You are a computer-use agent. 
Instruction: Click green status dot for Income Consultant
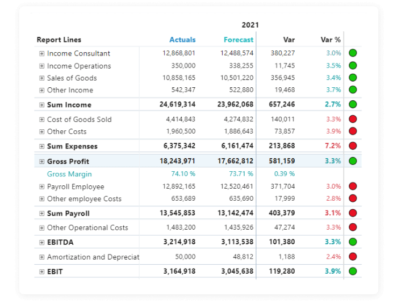click(353, 53)
